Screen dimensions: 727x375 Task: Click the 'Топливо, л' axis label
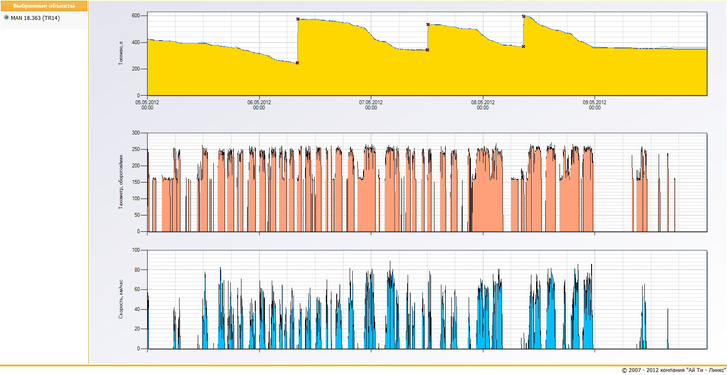(x=121, y=54)
